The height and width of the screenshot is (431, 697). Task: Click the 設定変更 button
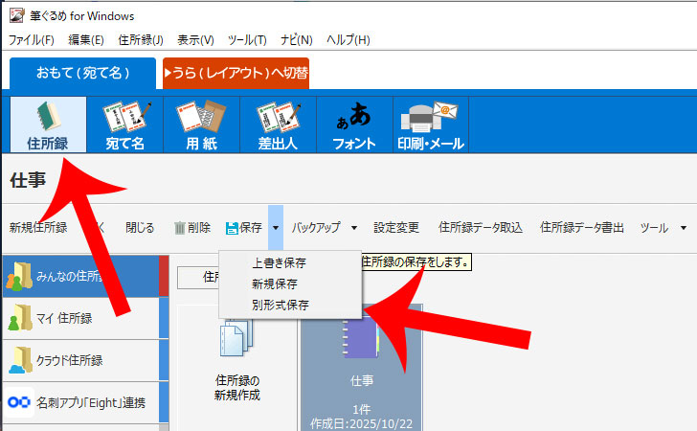pos(396,228)
